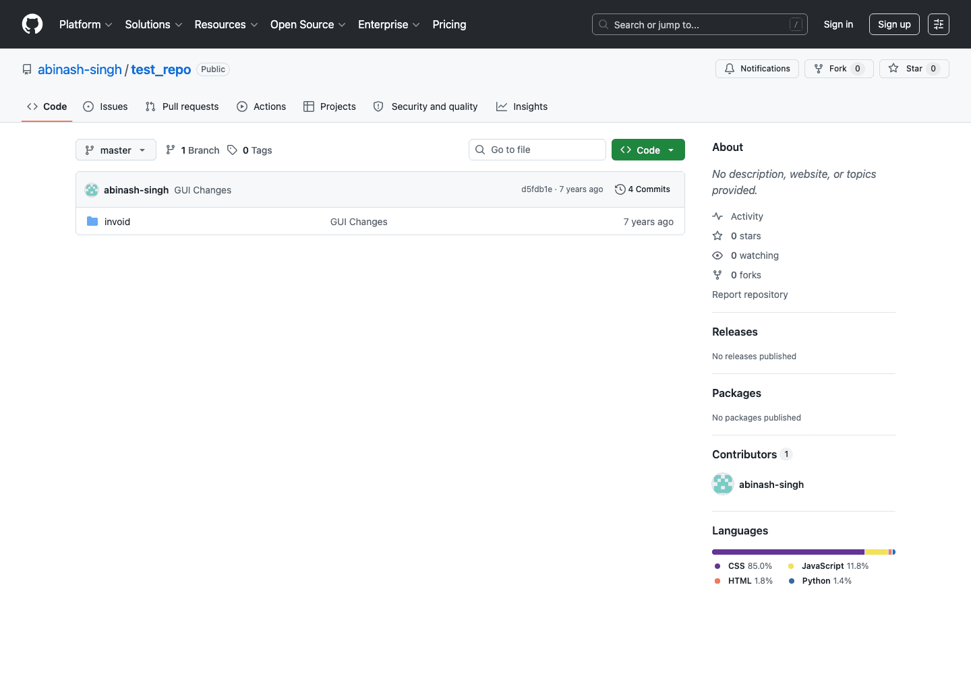971x674 pixels.
Task: Click the eye icon beside 0 watching
Action: (x=717, y=255)
